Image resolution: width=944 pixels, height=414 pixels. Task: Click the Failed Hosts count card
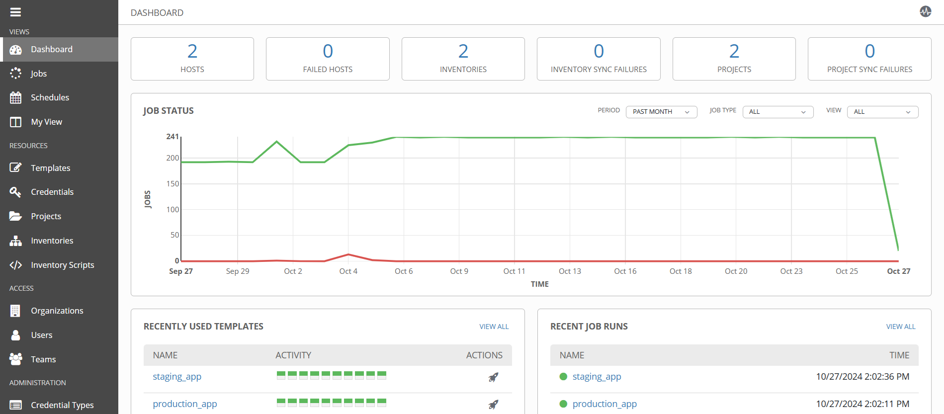tap(328, 59)
